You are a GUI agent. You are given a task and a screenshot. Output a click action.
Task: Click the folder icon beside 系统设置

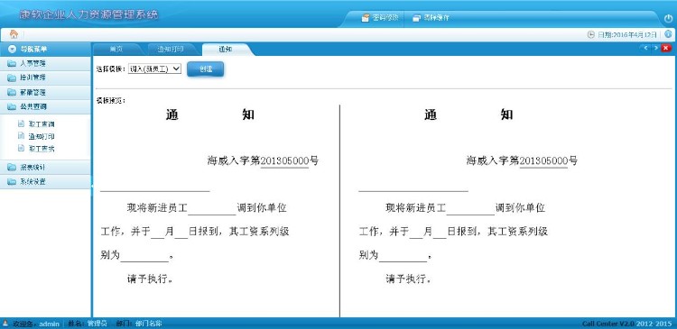(x=12, y=182)
